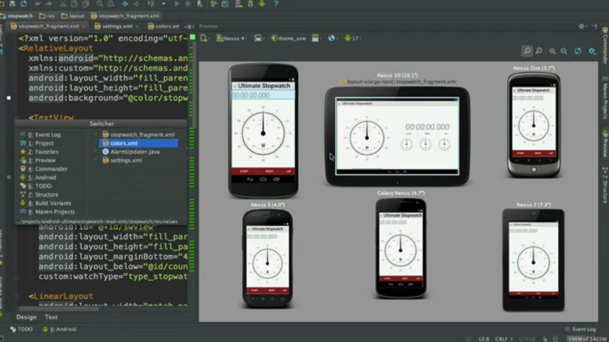Open the TODO tool window button
The height and width of the screenshot is (342, 609).
point(22,329)
